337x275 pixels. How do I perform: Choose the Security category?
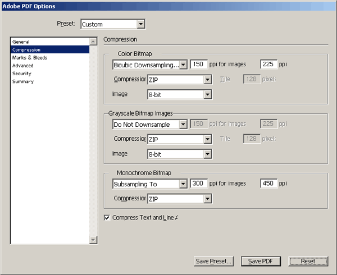50,74
